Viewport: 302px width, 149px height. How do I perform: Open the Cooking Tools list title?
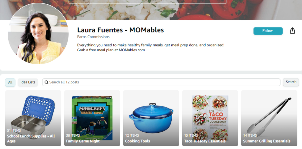137,141
